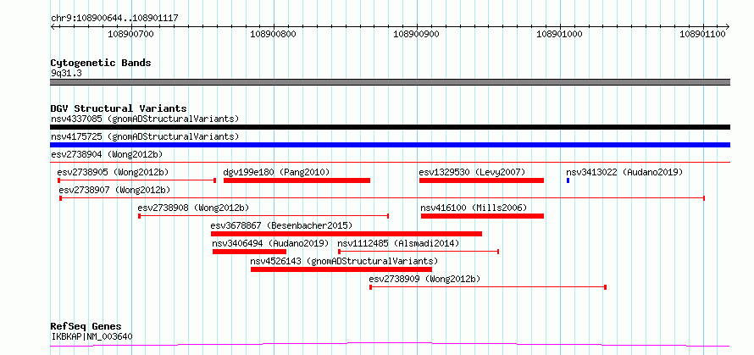This screenshot has width=754, height=355.
Task: Click the RefSeq Genes track title
Action: [x=86, y=327]
